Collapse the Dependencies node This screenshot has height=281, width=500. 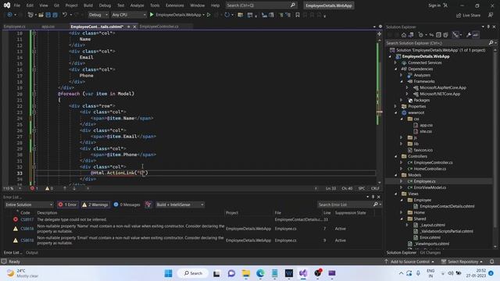click(x=396, y=69)
